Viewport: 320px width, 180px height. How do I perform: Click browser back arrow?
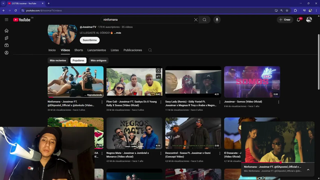click(x=3, y=10)
